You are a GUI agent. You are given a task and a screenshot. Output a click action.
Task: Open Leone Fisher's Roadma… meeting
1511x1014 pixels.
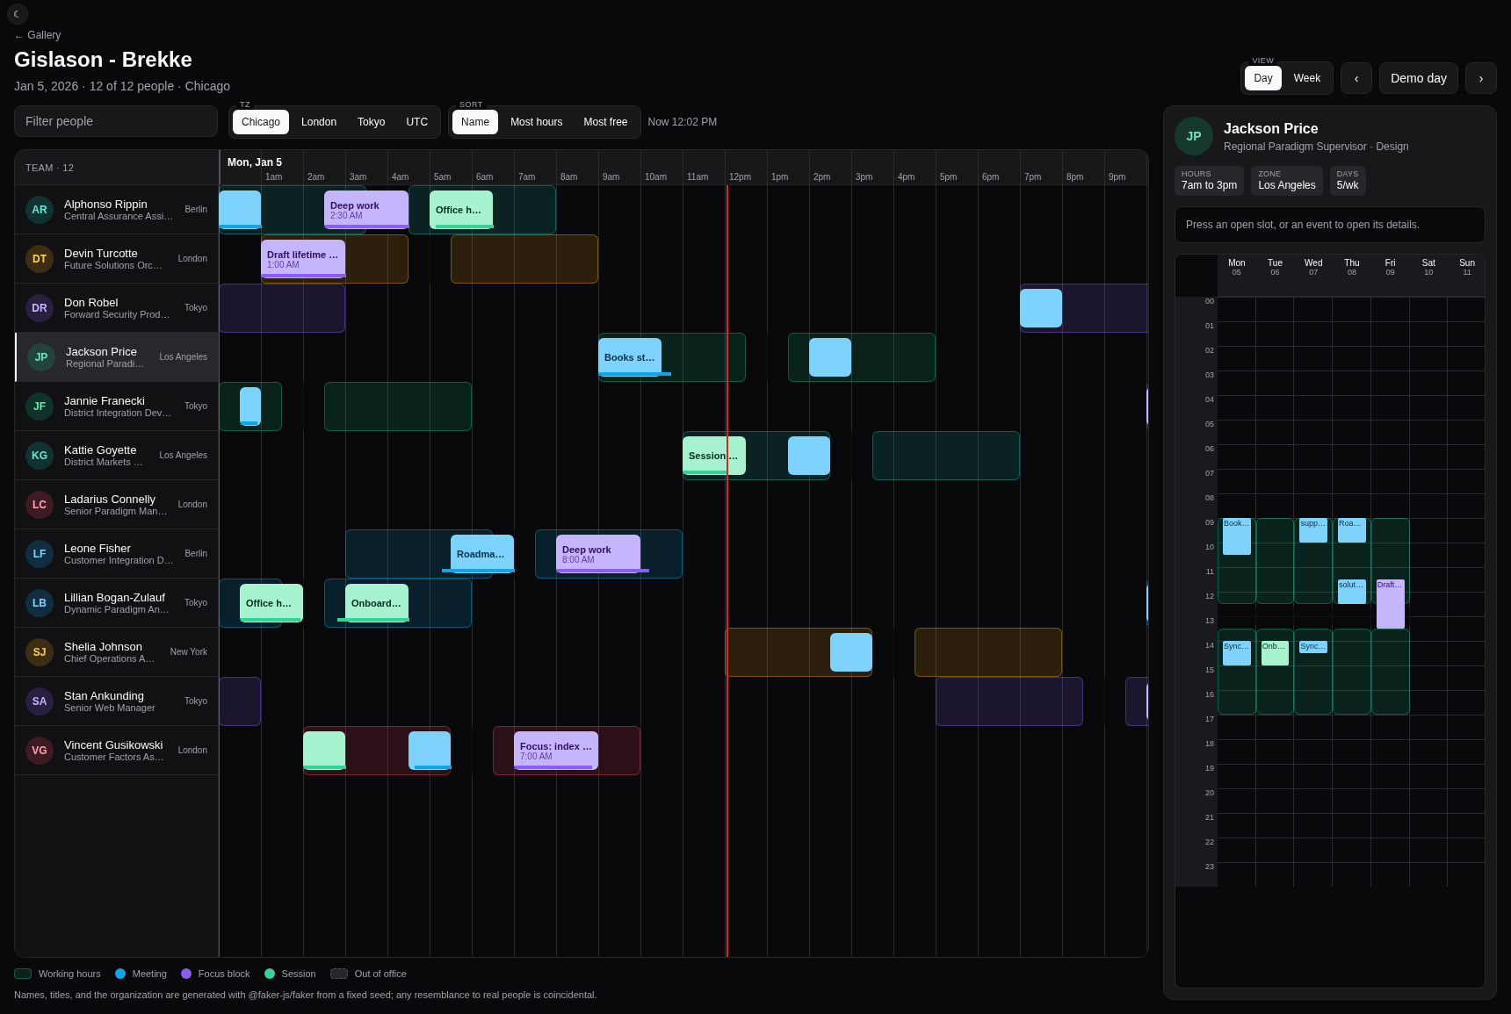click(x=482, y=554)
